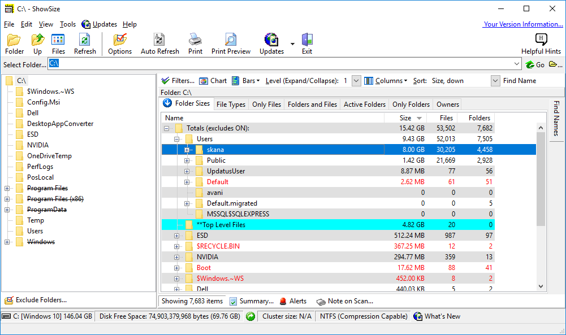Open the Help menu
The width and height of the screenshot is (566, 335).
click(x=129, y=24)
